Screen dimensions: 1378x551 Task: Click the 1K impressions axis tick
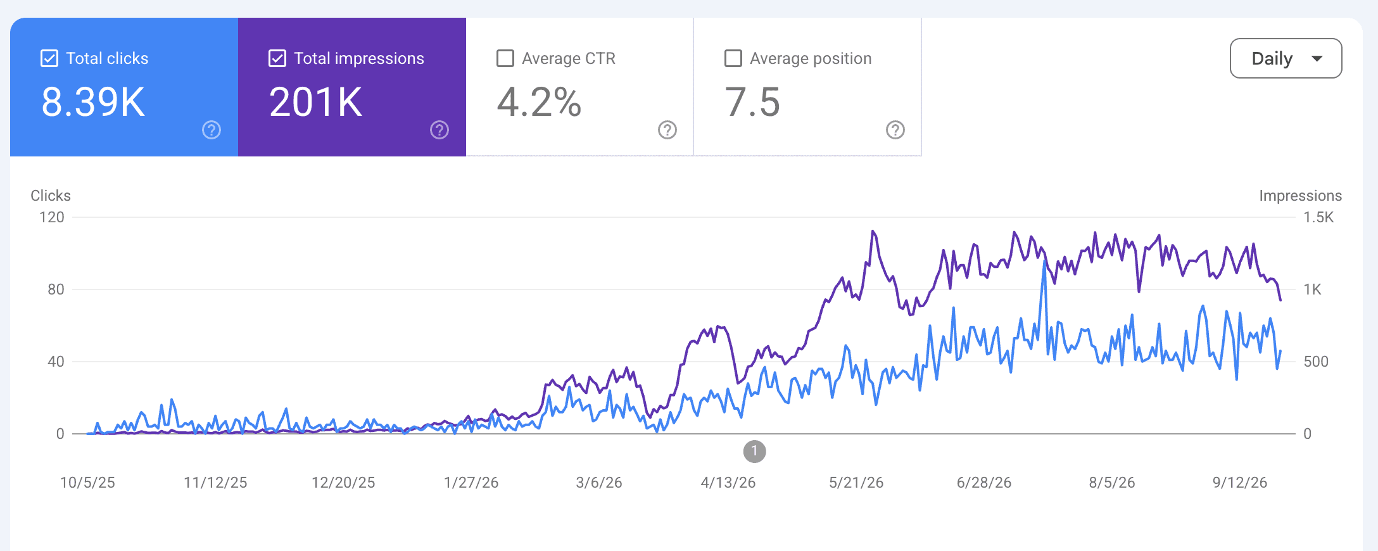(1312, 289)
